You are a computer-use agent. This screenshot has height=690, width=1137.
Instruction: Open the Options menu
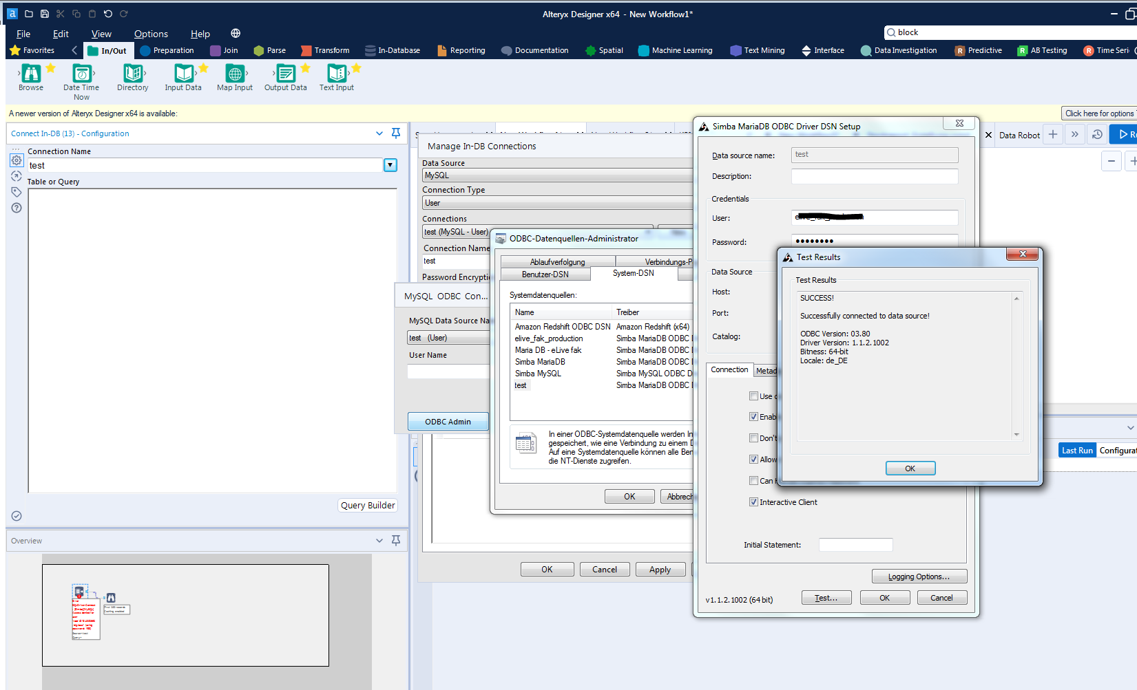[x=151, y=34]
